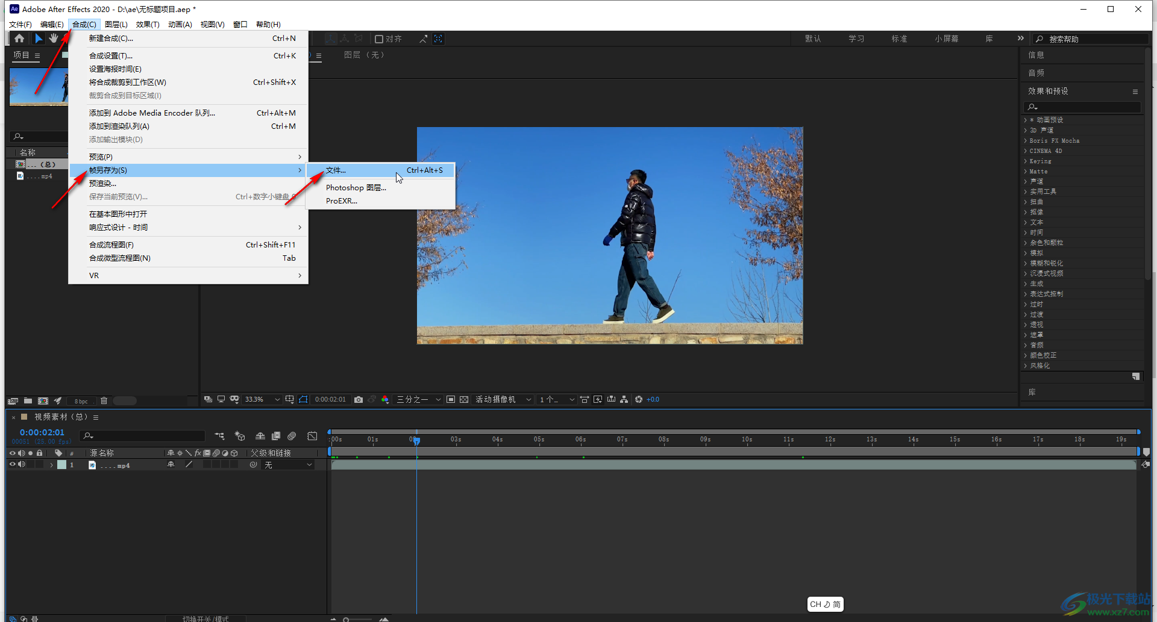Mute the mp4 layer audio
1157x622 pixels.
pyautogui.click(x=22, y=464)
